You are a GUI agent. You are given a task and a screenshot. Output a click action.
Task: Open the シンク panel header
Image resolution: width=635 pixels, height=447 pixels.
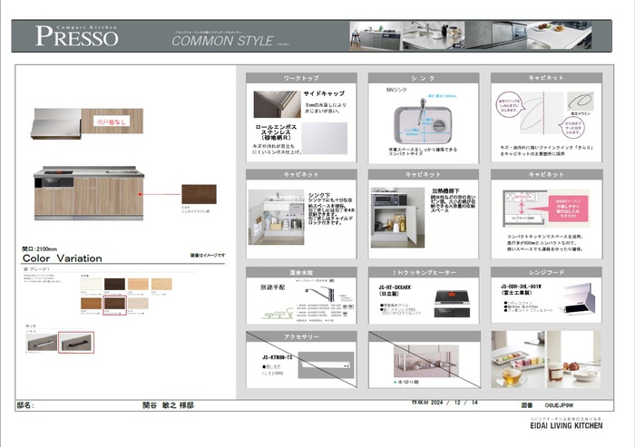(424, 78)
